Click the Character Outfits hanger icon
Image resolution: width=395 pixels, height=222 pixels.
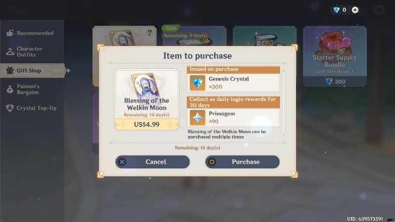pyautogui.click(x=10, y=52)
